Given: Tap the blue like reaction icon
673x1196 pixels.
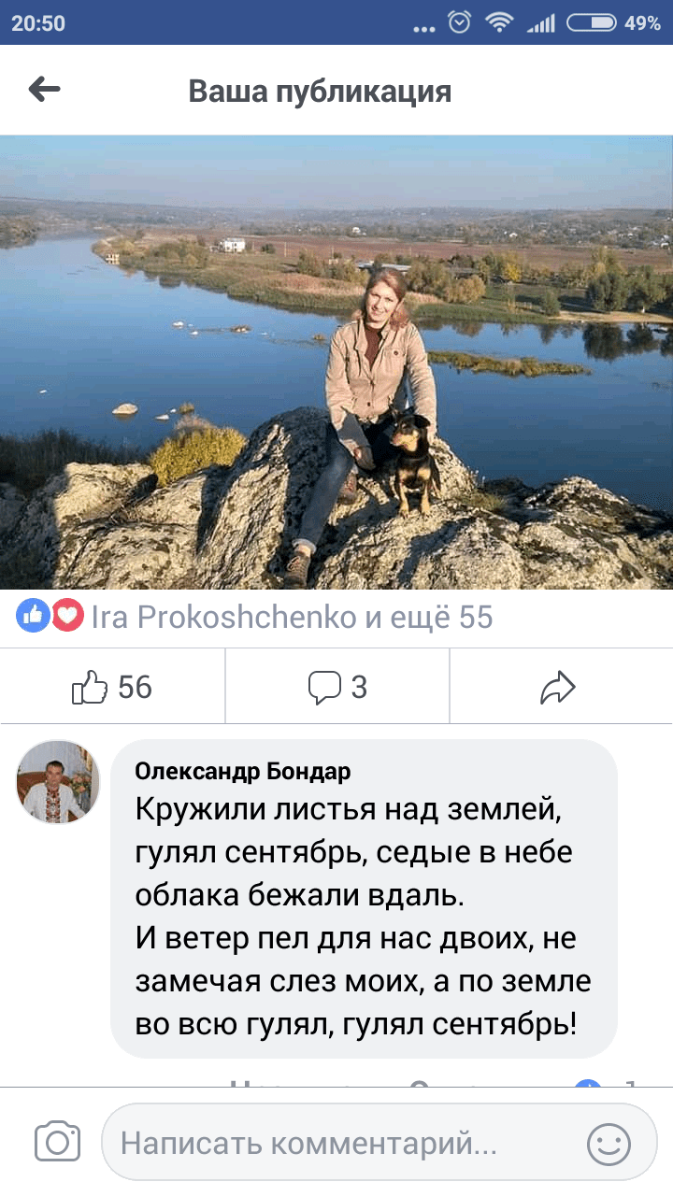Looking at the screenshot, I should 34,616.
